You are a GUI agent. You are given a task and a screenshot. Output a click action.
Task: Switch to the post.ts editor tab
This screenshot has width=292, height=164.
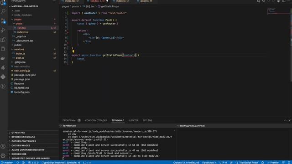point(145,1)
